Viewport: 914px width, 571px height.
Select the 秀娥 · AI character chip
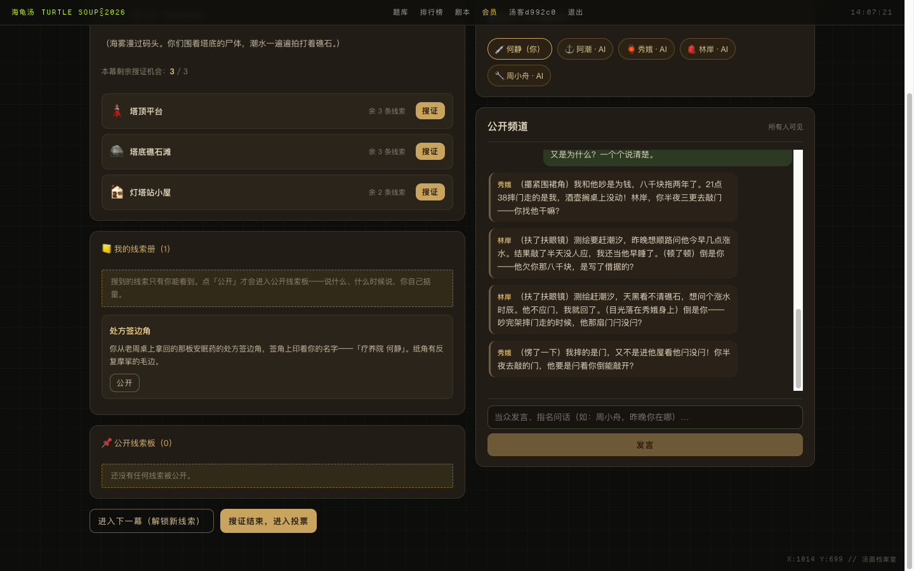pos(646,49)
